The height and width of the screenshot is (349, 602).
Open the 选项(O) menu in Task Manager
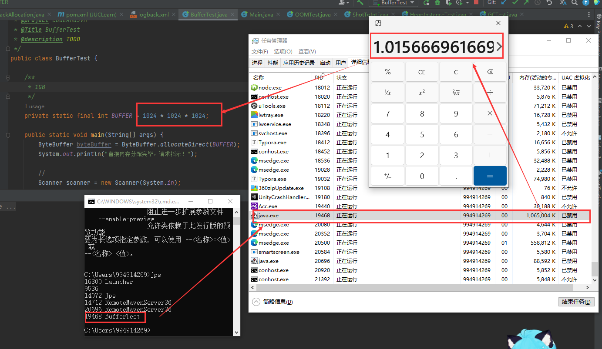click(283, 51)
